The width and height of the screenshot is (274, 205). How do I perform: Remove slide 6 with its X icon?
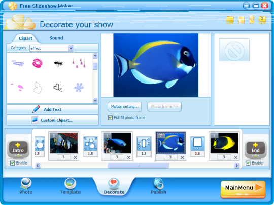[129, 157]
